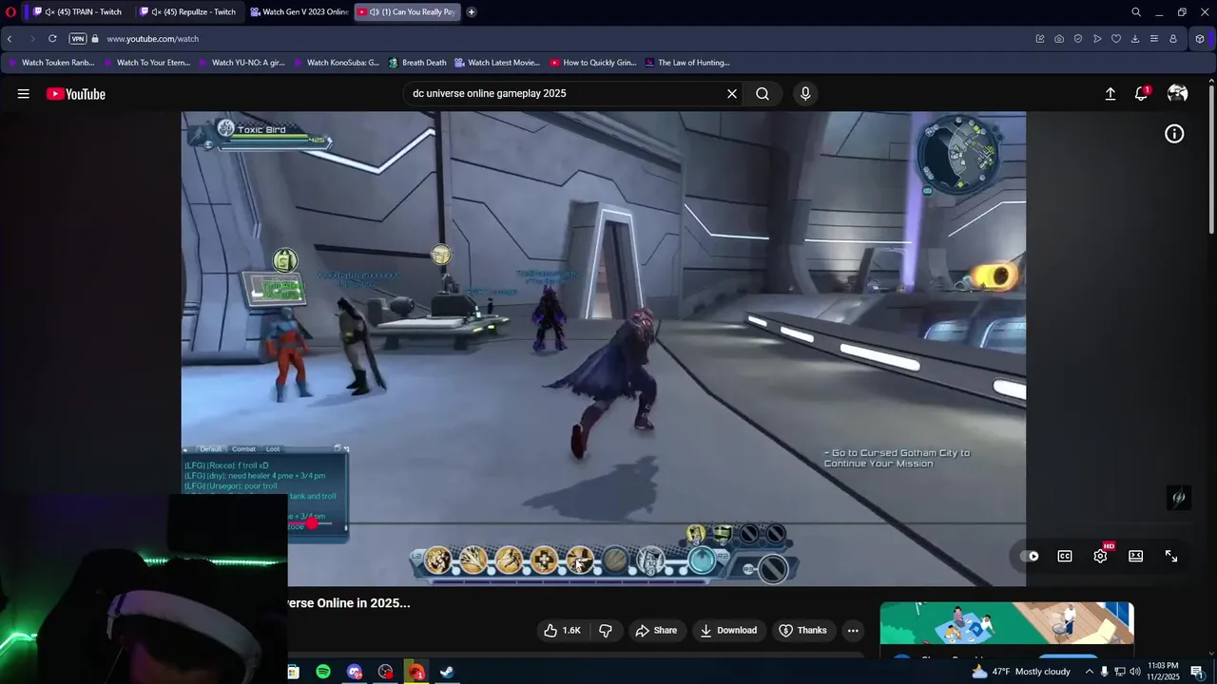The image size is (1217, 684).
Task: Open more actions three-dot menu
Action: (x=853, y=631)
